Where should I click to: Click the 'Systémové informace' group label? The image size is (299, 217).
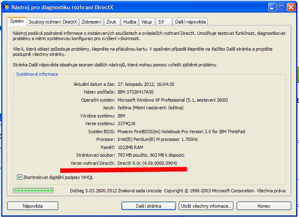[37, 74]
